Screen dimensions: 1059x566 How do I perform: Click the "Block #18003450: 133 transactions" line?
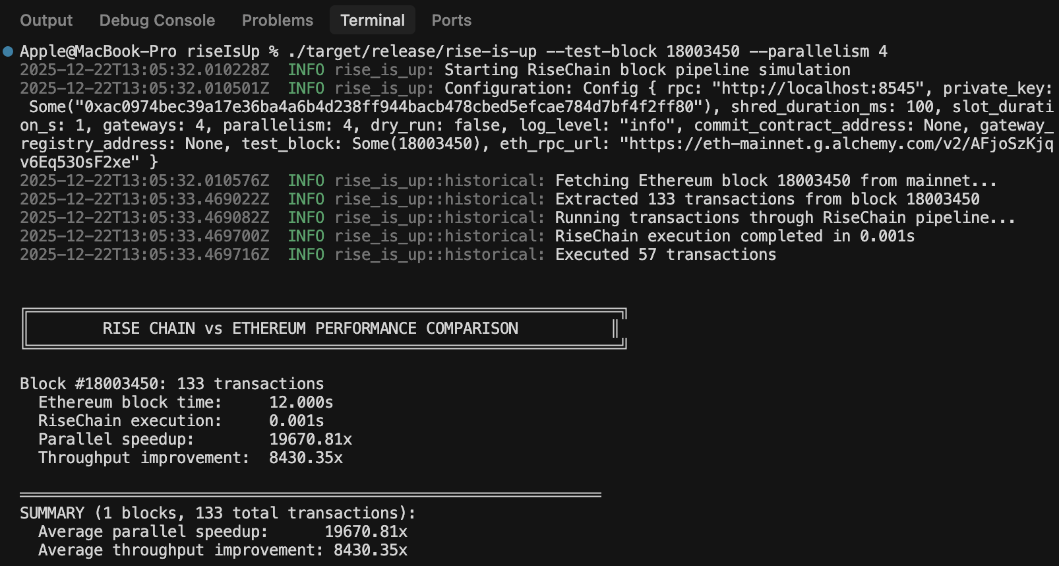[171, 384]
